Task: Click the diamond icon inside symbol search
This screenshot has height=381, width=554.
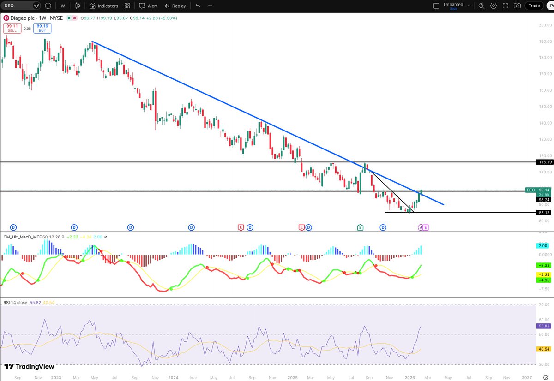Action: 36,6
